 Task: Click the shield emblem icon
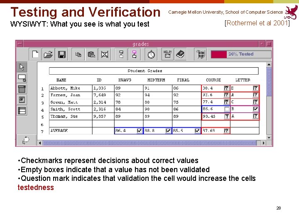[x=201, y=54]
